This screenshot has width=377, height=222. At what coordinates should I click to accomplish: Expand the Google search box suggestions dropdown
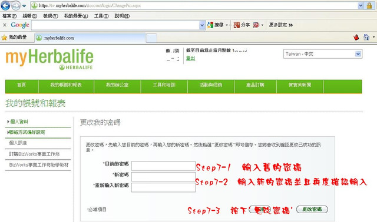point(202,25)
